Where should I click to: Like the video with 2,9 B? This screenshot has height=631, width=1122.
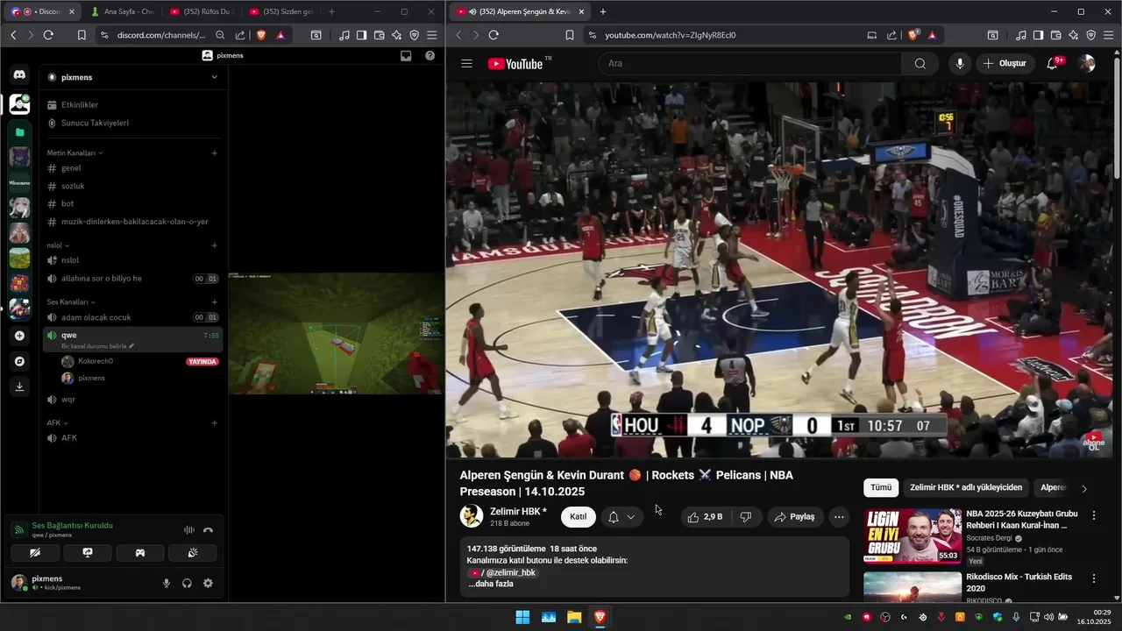[x=705, y=517]
